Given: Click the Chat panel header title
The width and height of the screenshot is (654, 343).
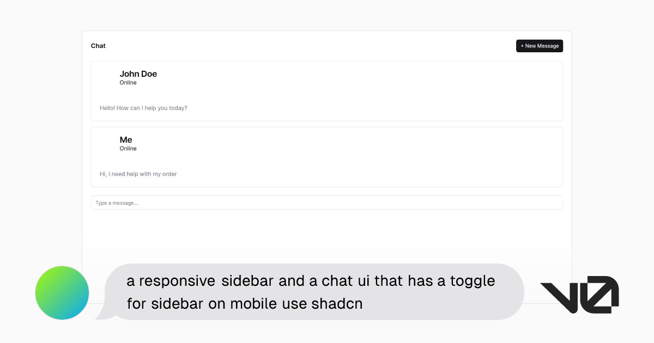Looking at the screenshot, I should click(x=98, y=46).
